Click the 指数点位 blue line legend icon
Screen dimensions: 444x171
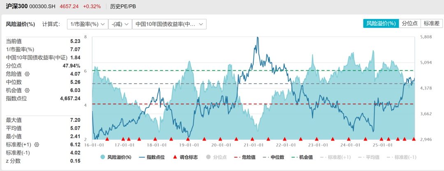[x=142, y=157]
